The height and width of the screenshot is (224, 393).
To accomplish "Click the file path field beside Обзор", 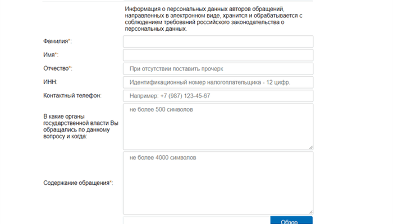I will 196,220.
